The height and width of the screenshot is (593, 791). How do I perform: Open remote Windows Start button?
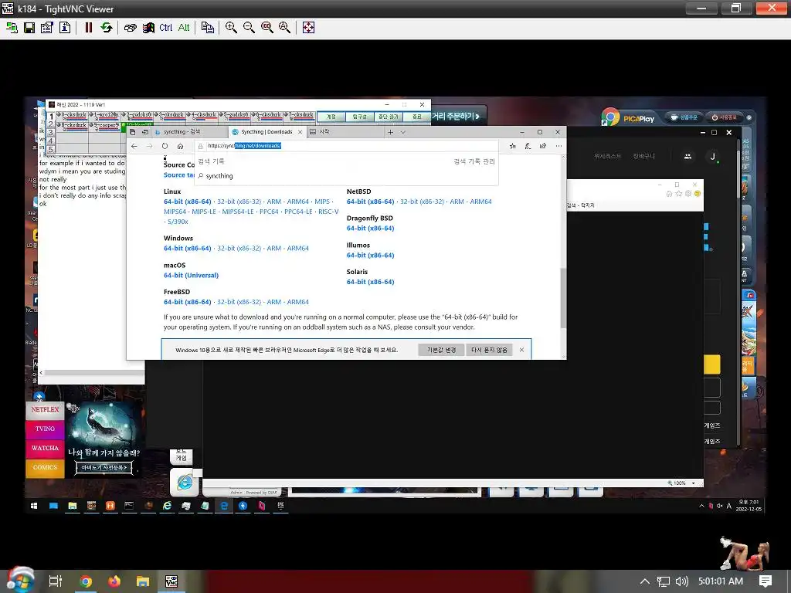pos(34,506)
